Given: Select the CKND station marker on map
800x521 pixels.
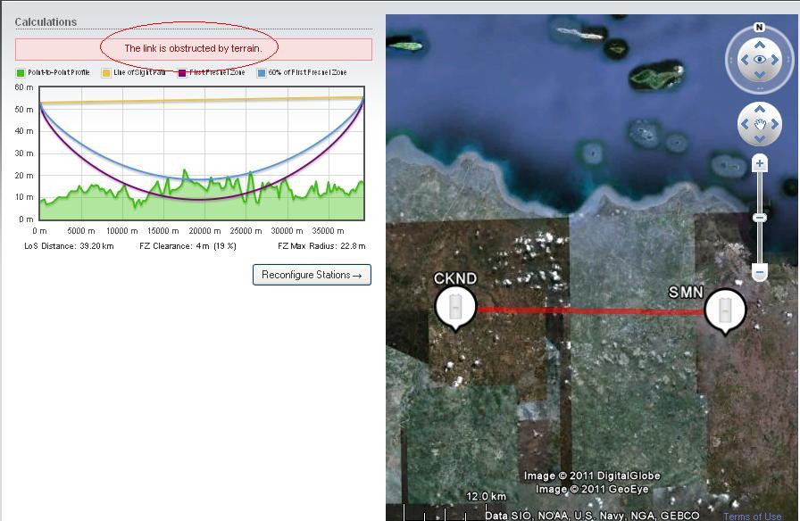Looking at the screenshot, I should tap(455, 309).
